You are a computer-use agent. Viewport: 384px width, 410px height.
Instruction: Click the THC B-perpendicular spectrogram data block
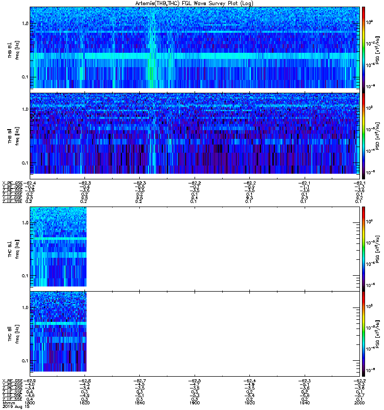(x=58, y=247)
